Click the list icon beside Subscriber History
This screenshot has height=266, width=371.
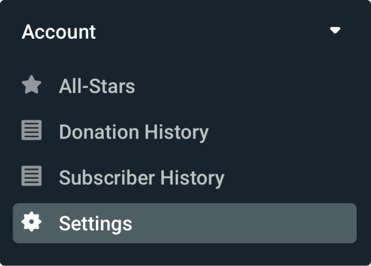(32, 176)
